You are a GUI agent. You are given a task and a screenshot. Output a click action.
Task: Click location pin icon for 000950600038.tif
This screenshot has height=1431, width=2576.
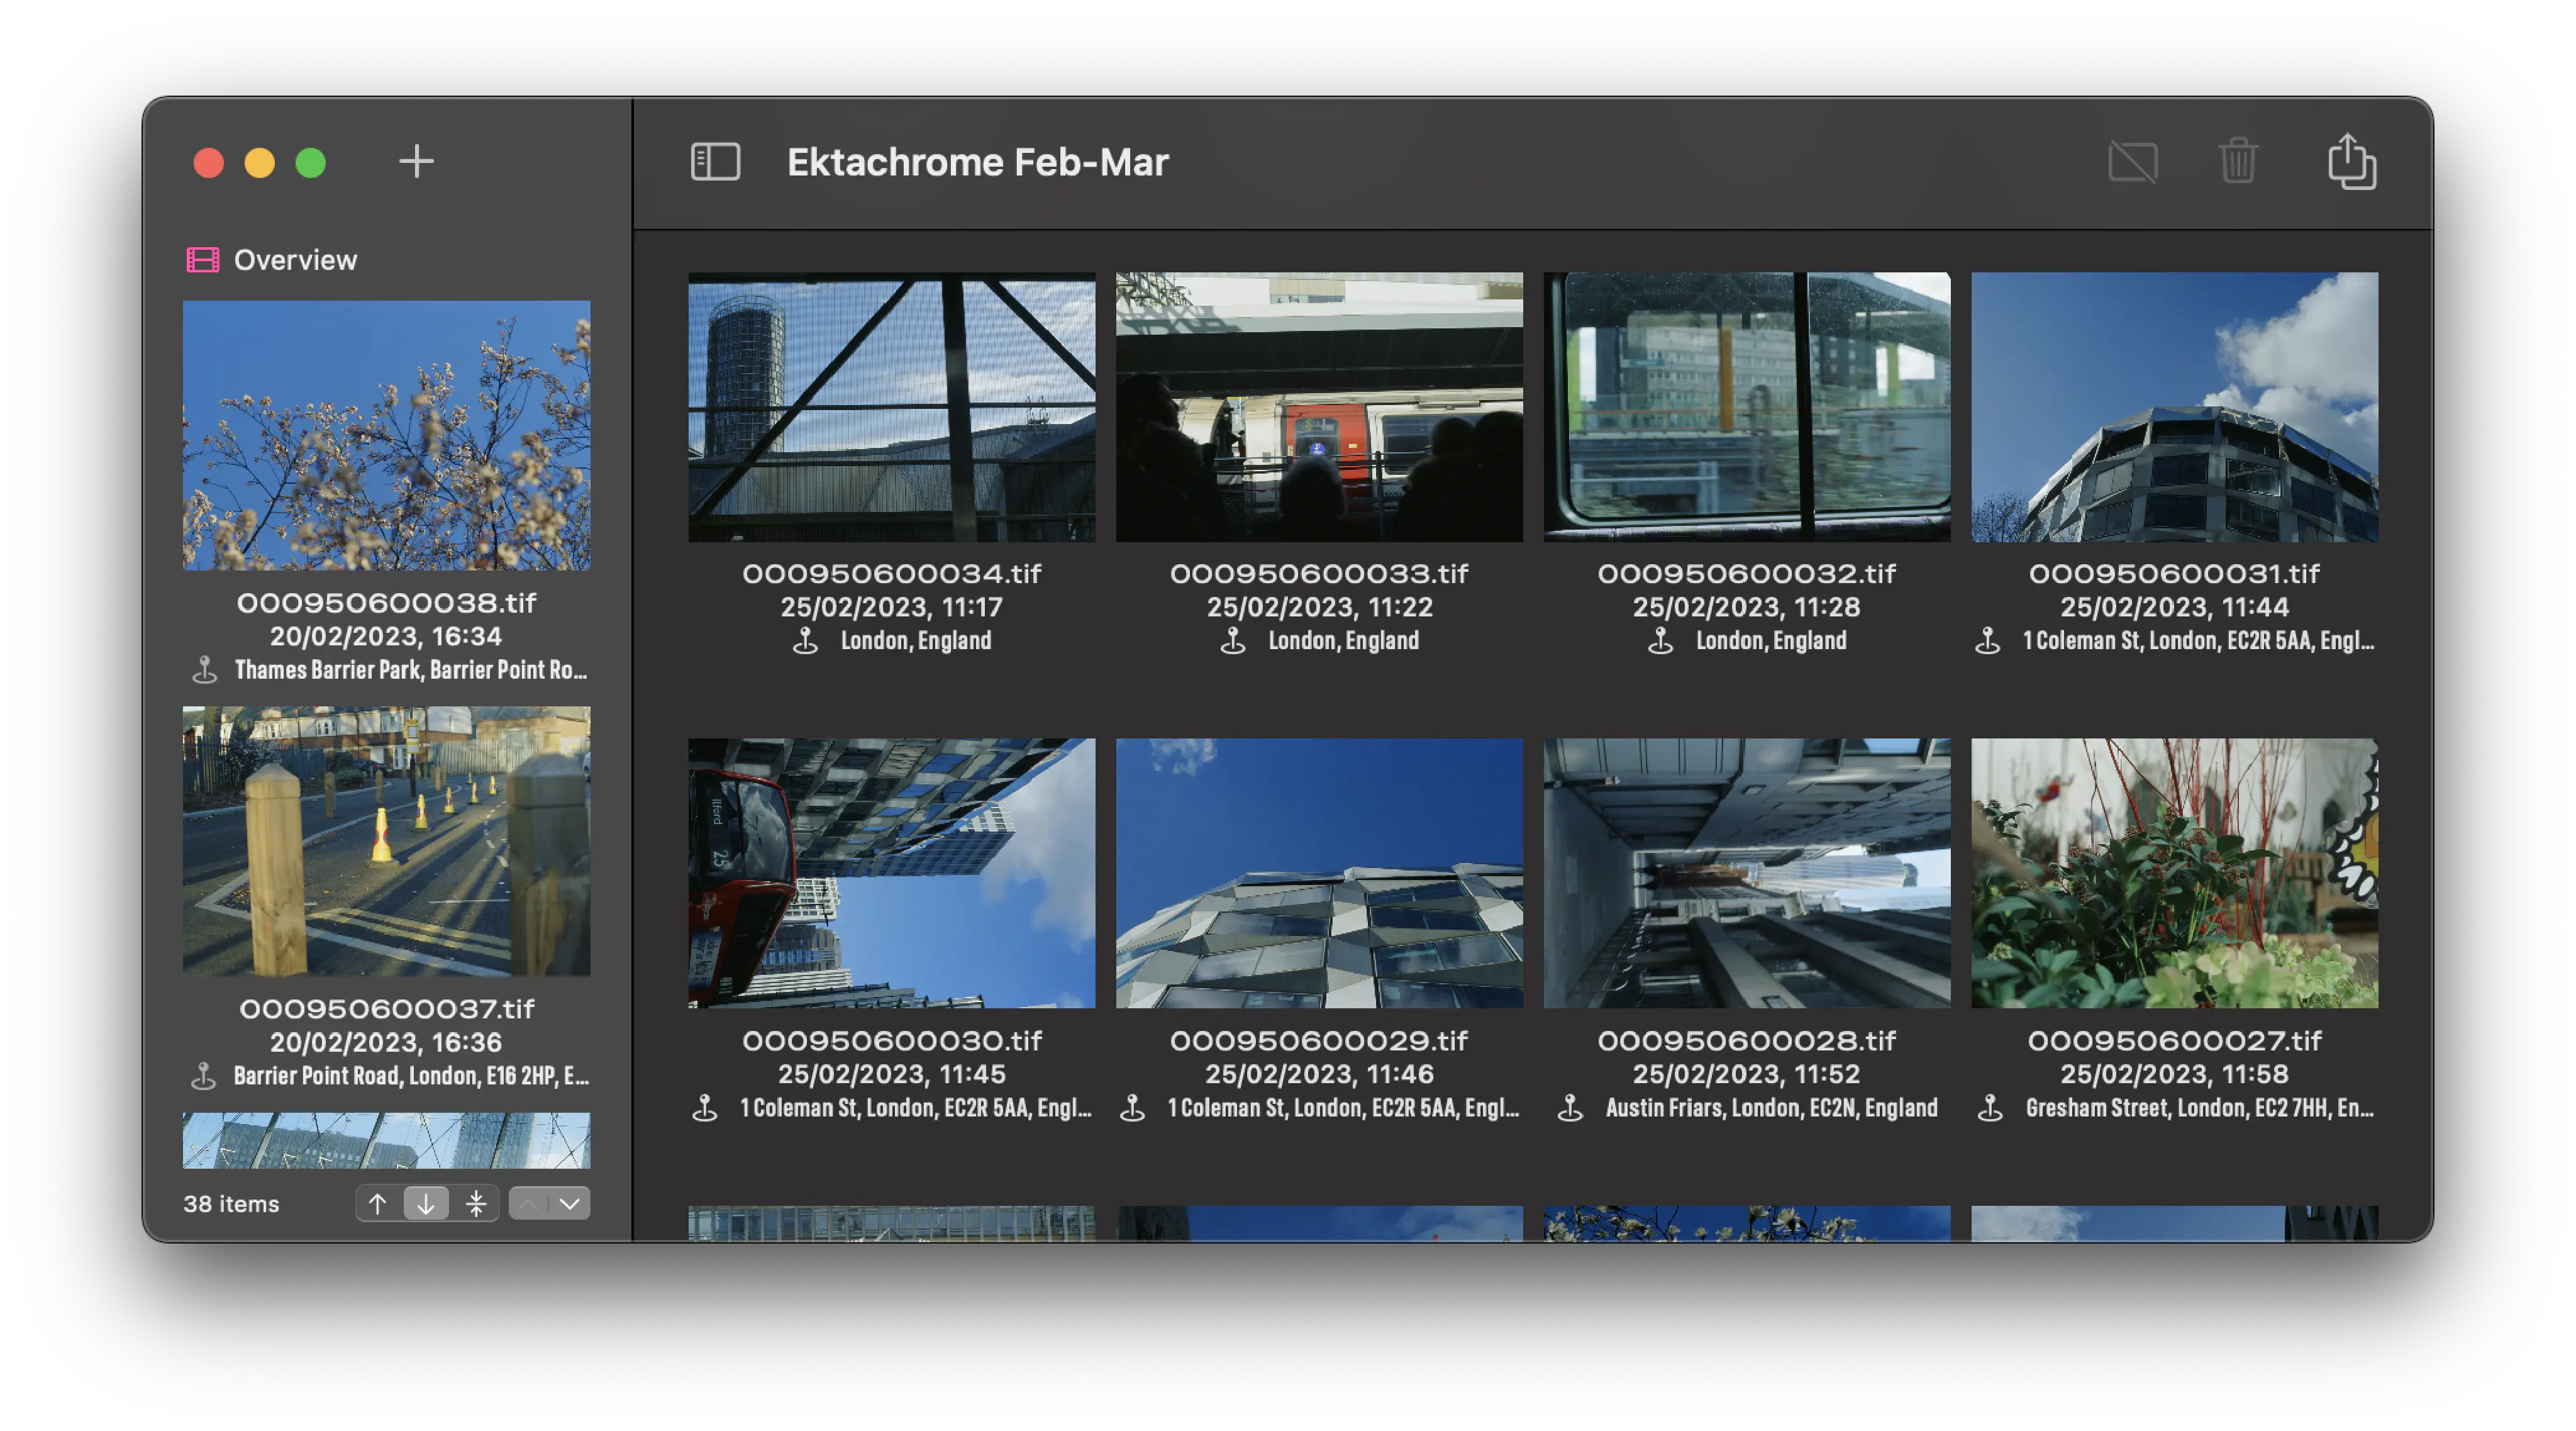click(205, 670)
